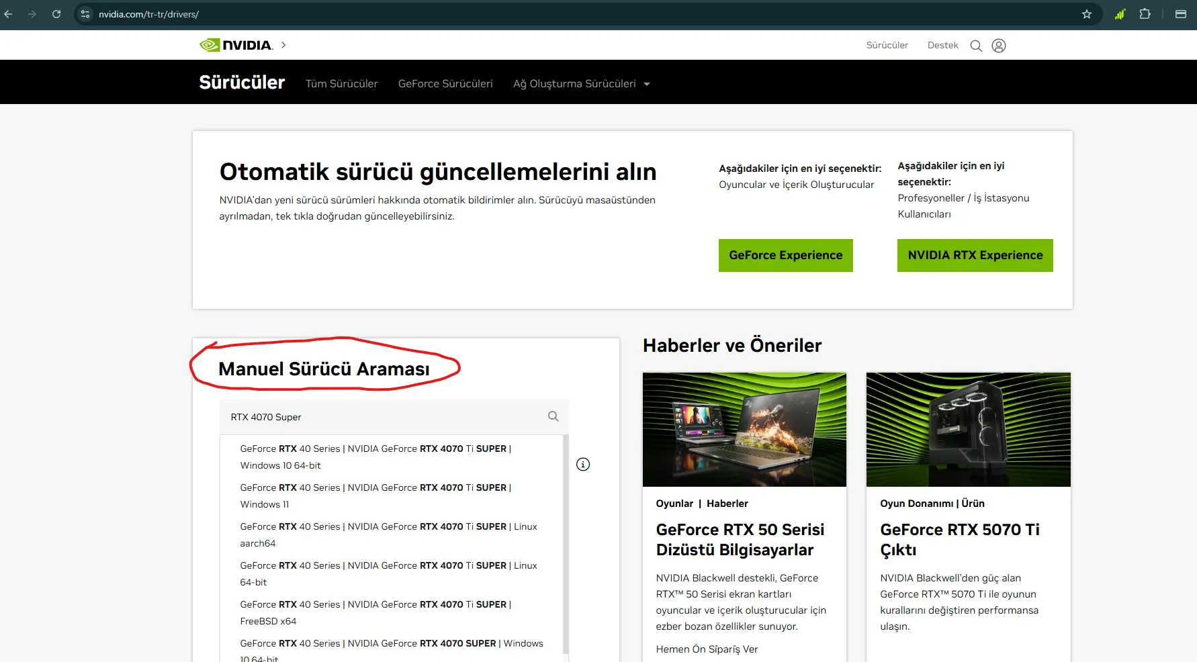
Task: Click the GeForce Experience button
Action: coord(786,255)
